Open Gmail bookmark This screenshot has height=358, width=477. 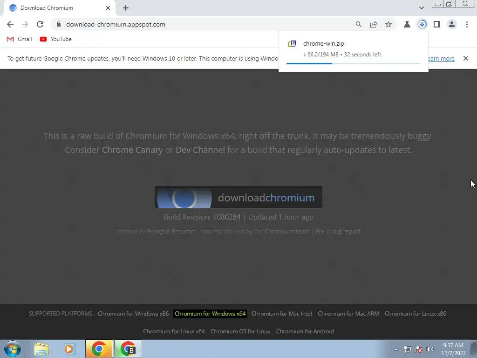[x=19, y=39]
